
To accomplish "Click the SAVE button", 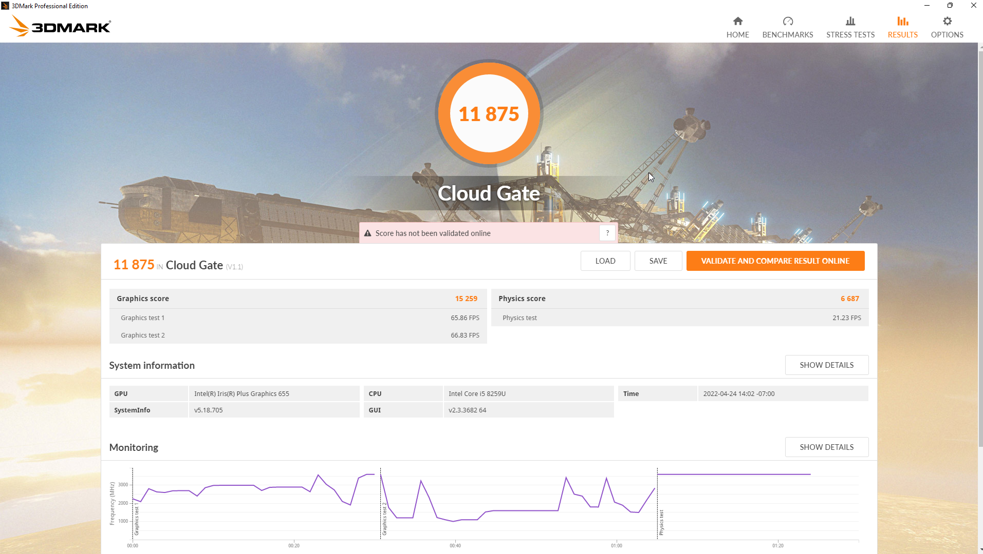I will coord(658,261).
